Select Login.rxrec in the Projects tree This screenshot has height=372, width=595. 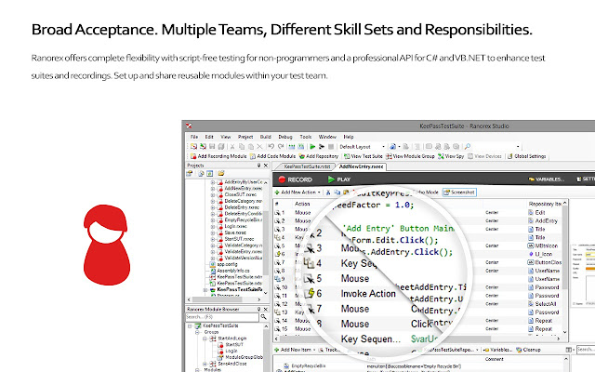235,227
